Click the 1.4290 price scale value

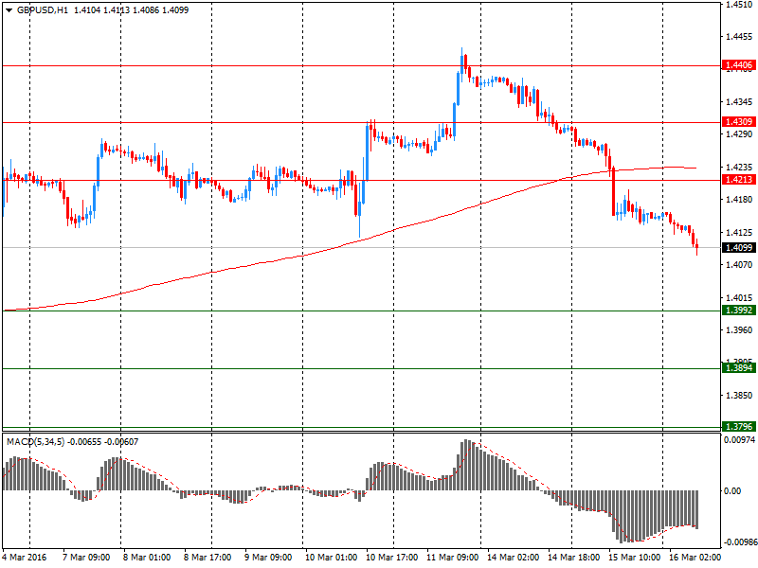[x=739, y=133]
